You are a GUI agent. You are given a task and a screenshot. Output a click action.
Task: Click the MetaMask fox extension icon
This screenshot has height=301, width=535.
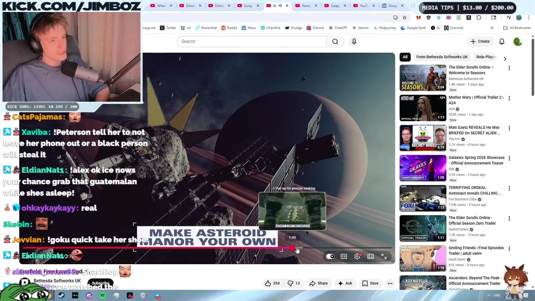click(x=418, y=18)
